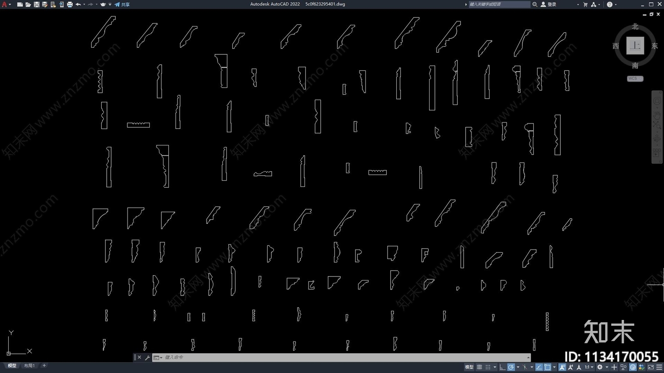Click the New drawing icon
664x373 pixels.
pos(20,5)
